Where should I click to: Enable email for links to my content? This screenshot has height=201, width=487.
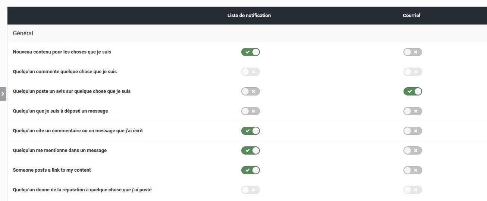click(x=412, y=170)
